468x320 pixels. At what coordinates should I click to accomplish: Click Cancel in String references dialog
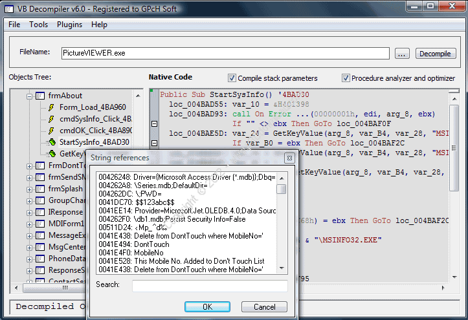pos(264,307)
